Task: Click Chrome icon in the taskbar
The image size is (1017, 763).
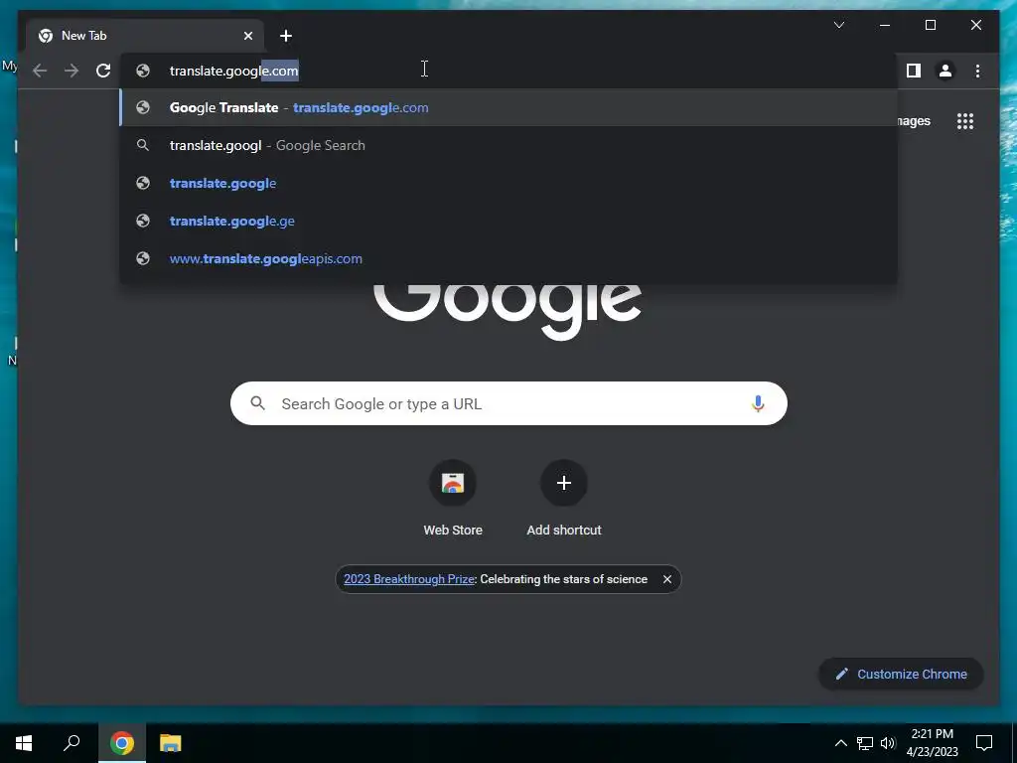Action: [122, 743]
